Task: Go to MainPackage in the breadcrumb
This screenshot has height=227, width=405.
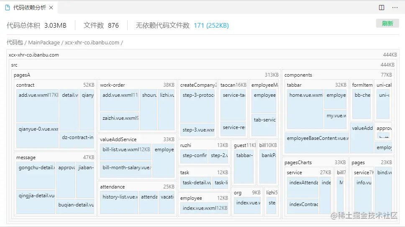Action: tap(44, 42)
